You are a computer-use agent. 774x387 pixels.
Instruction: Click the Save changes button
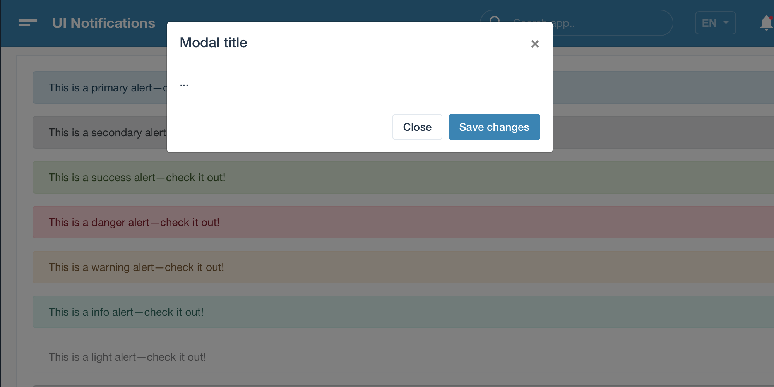(494, 127)
